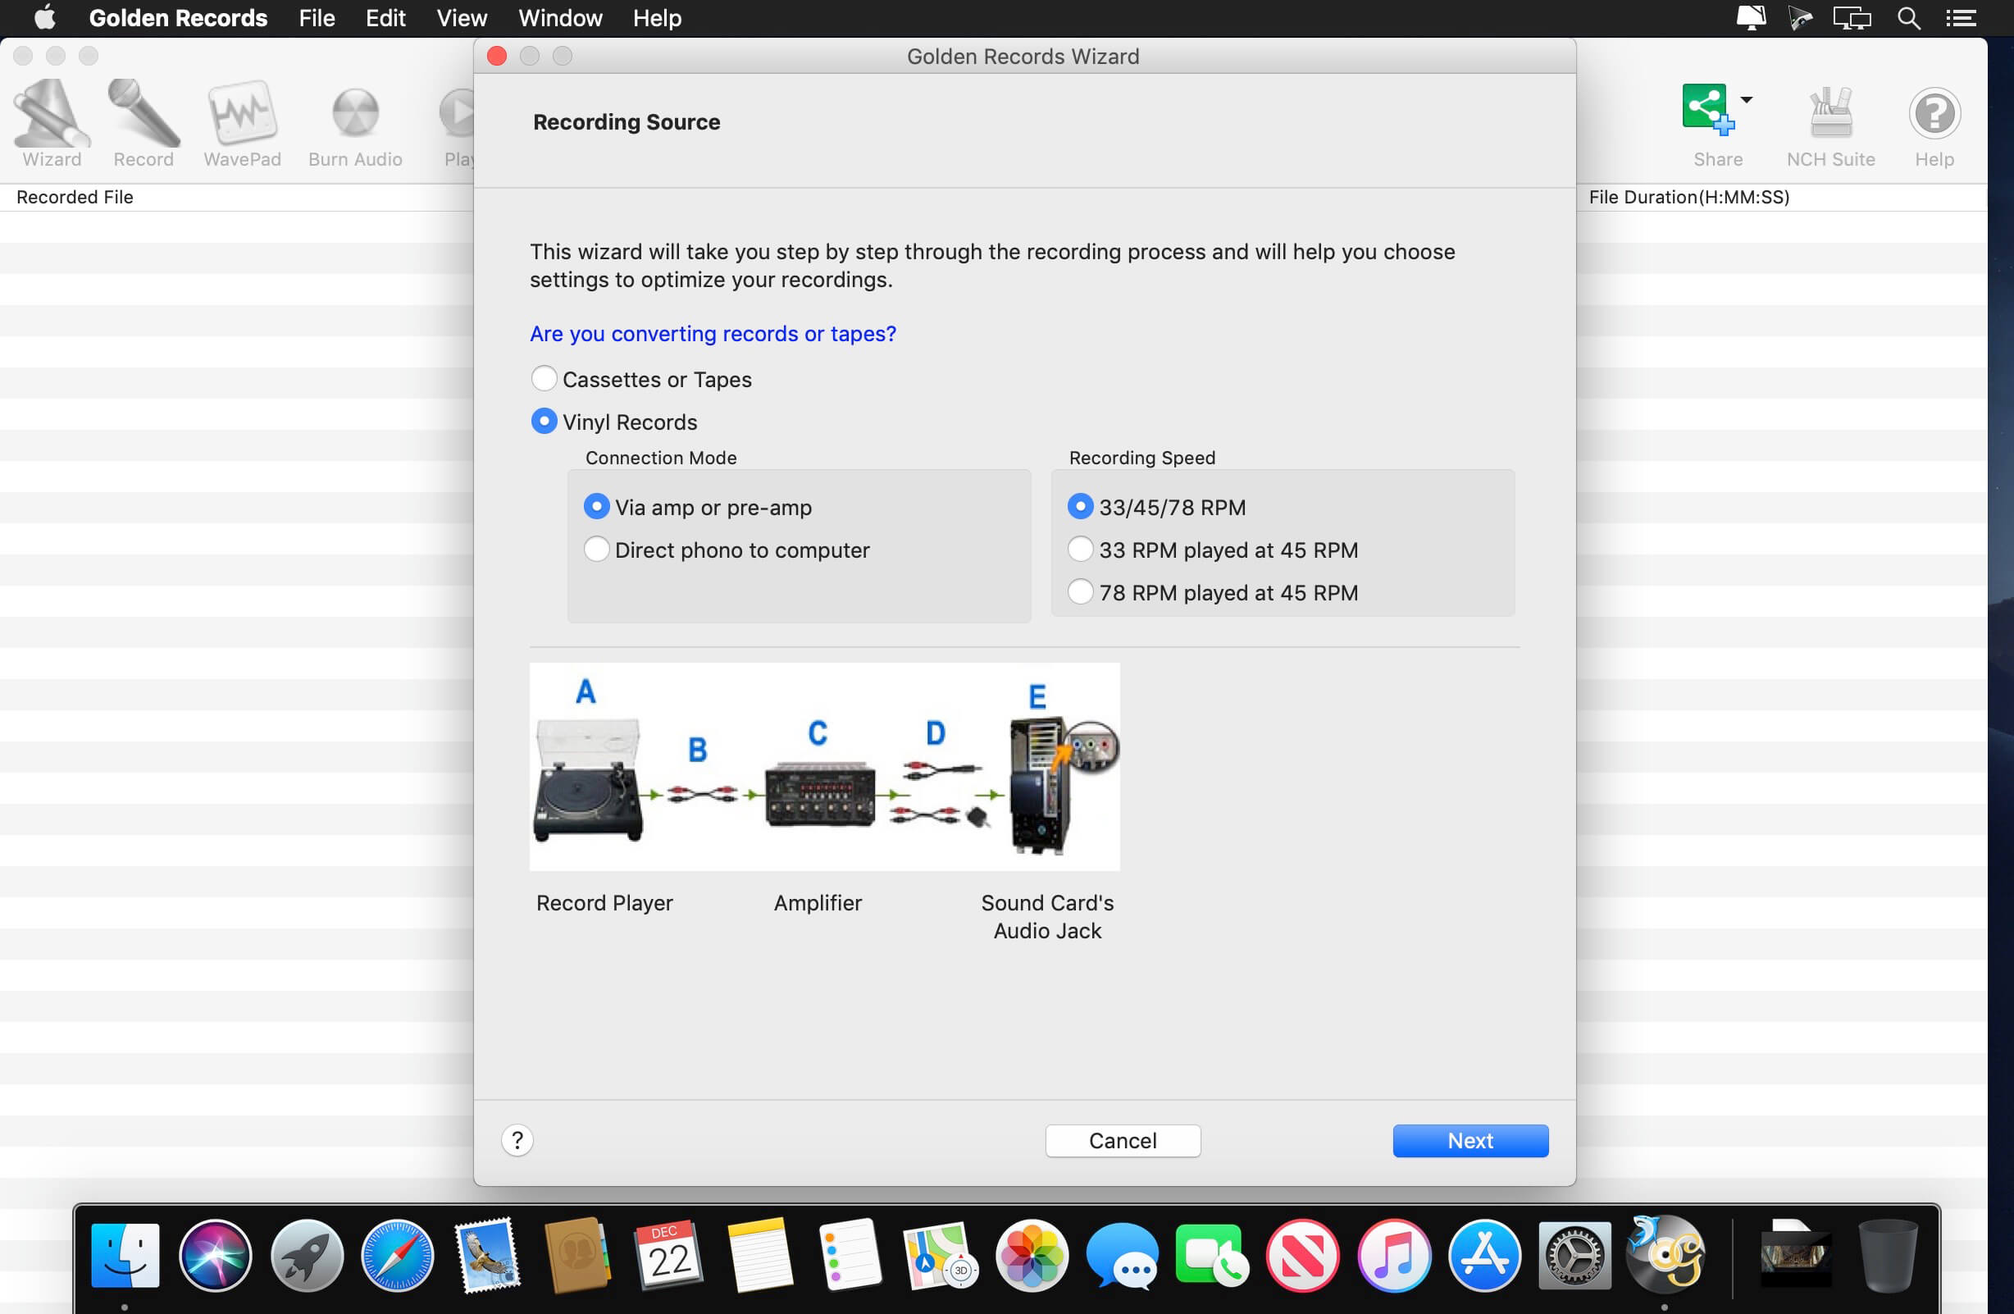This screenshot has width=2014, height=1314.
Task: Open the Window menu
Action: tap(559, 18)
